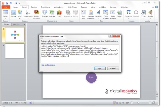Click the Table icon in the ribbon
This screenshot has height=107, width=161.
(5, 12)
